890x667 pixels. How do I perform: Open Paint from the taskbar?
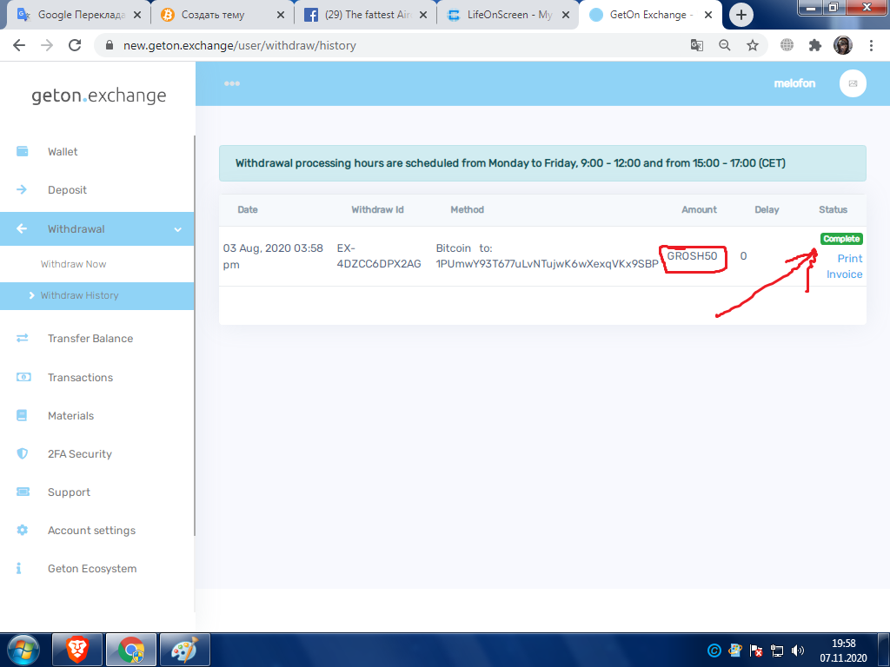click(x=185, y=650)
